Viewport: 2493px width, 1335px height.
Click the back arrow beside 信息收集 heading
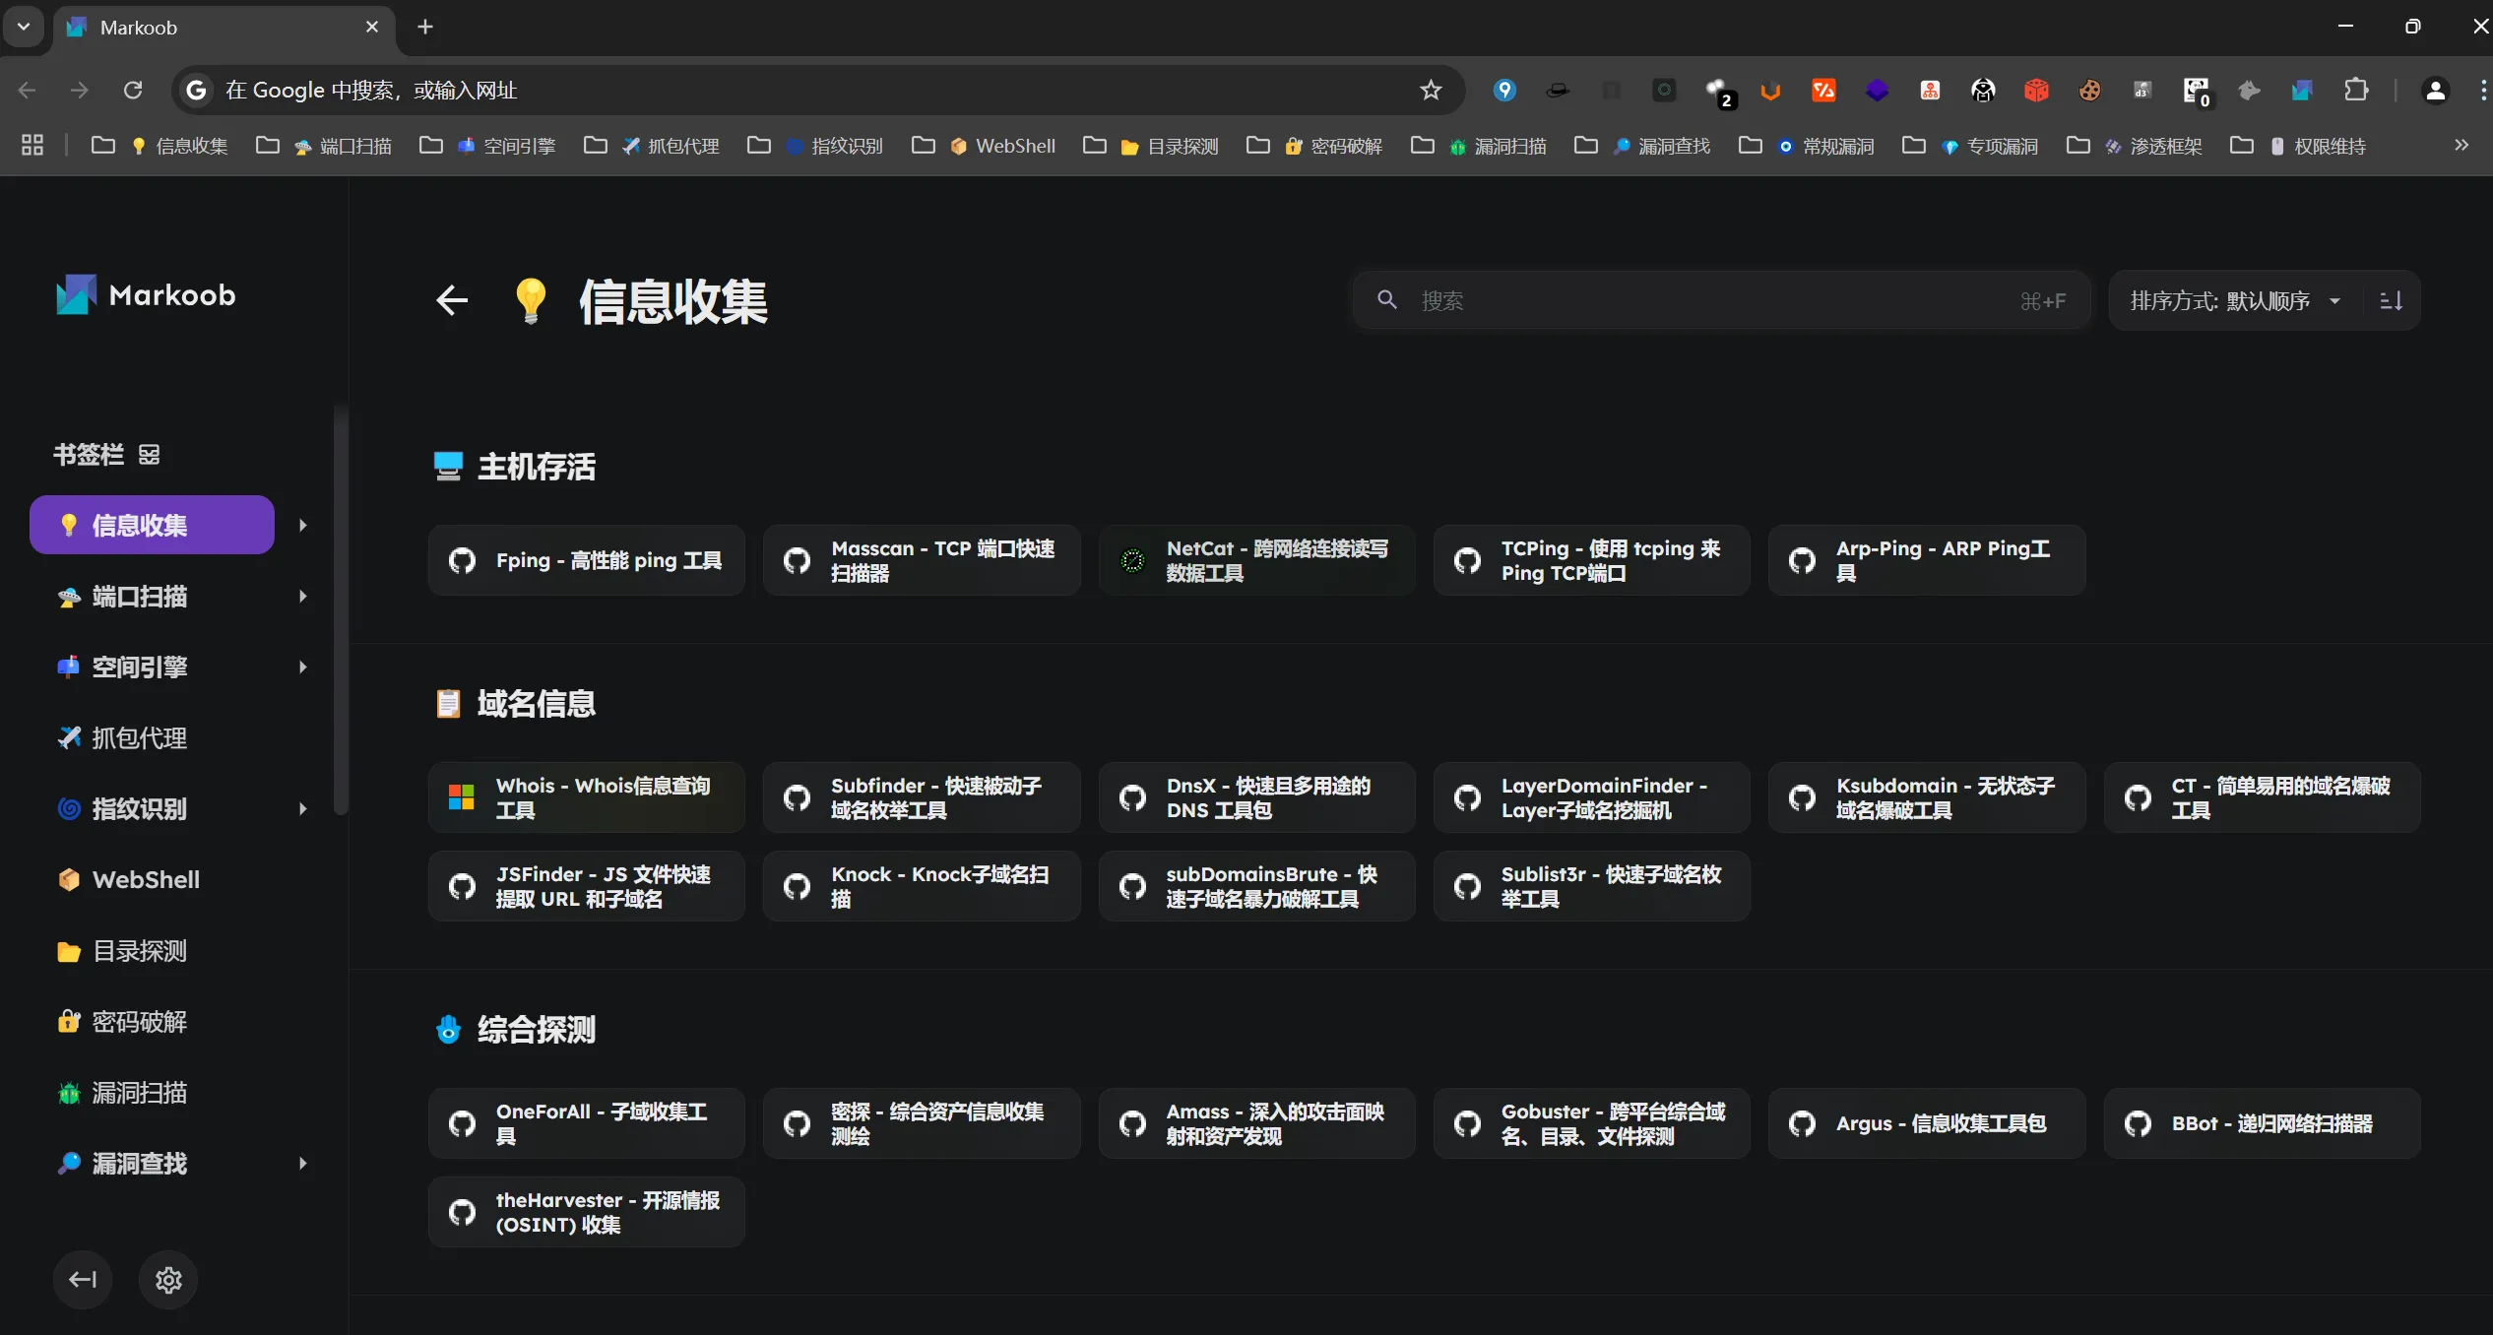(x=452, y=300)
